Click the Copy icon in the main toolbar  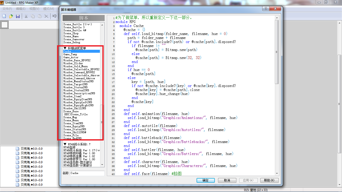click(x=33, y=16)
